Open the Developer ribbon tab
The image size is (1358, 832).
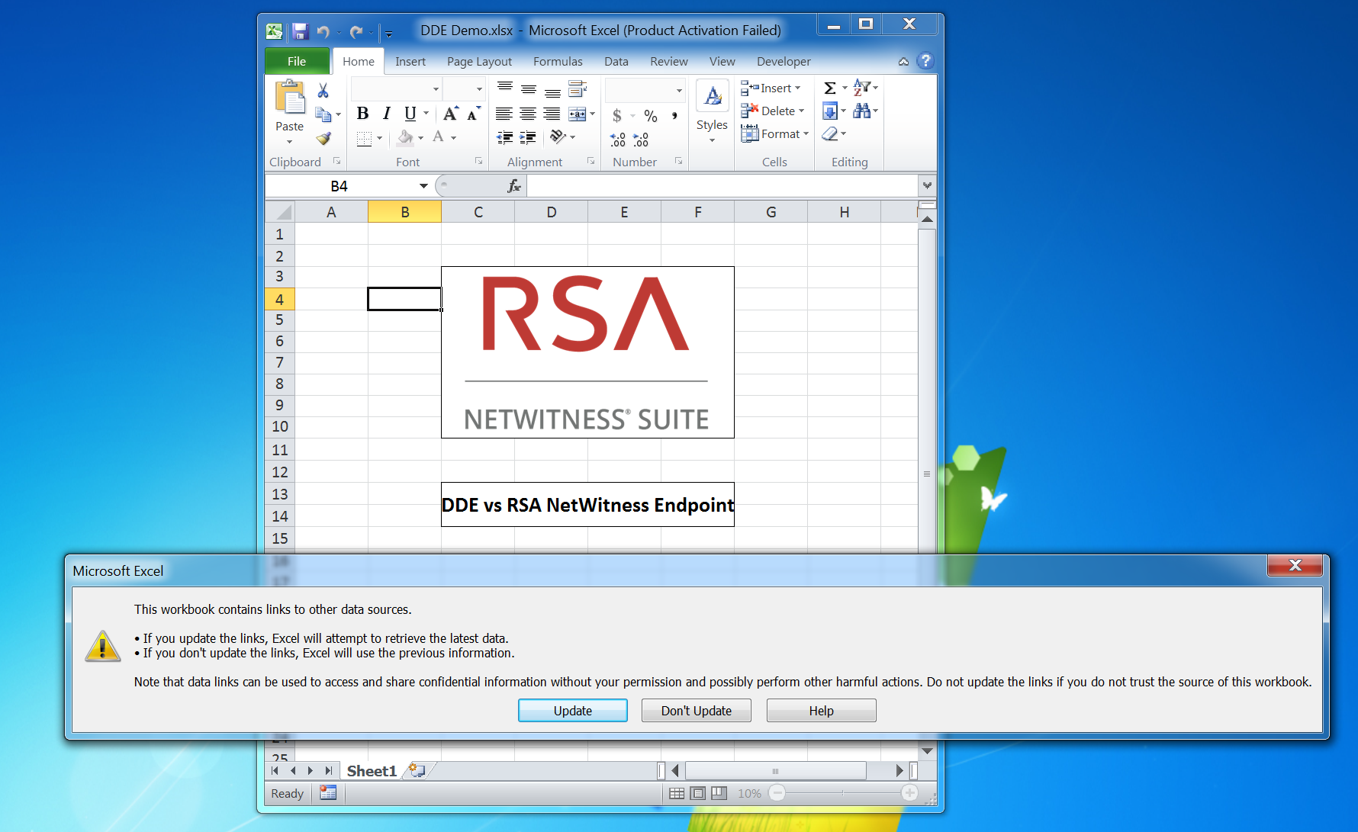(783, 62)
